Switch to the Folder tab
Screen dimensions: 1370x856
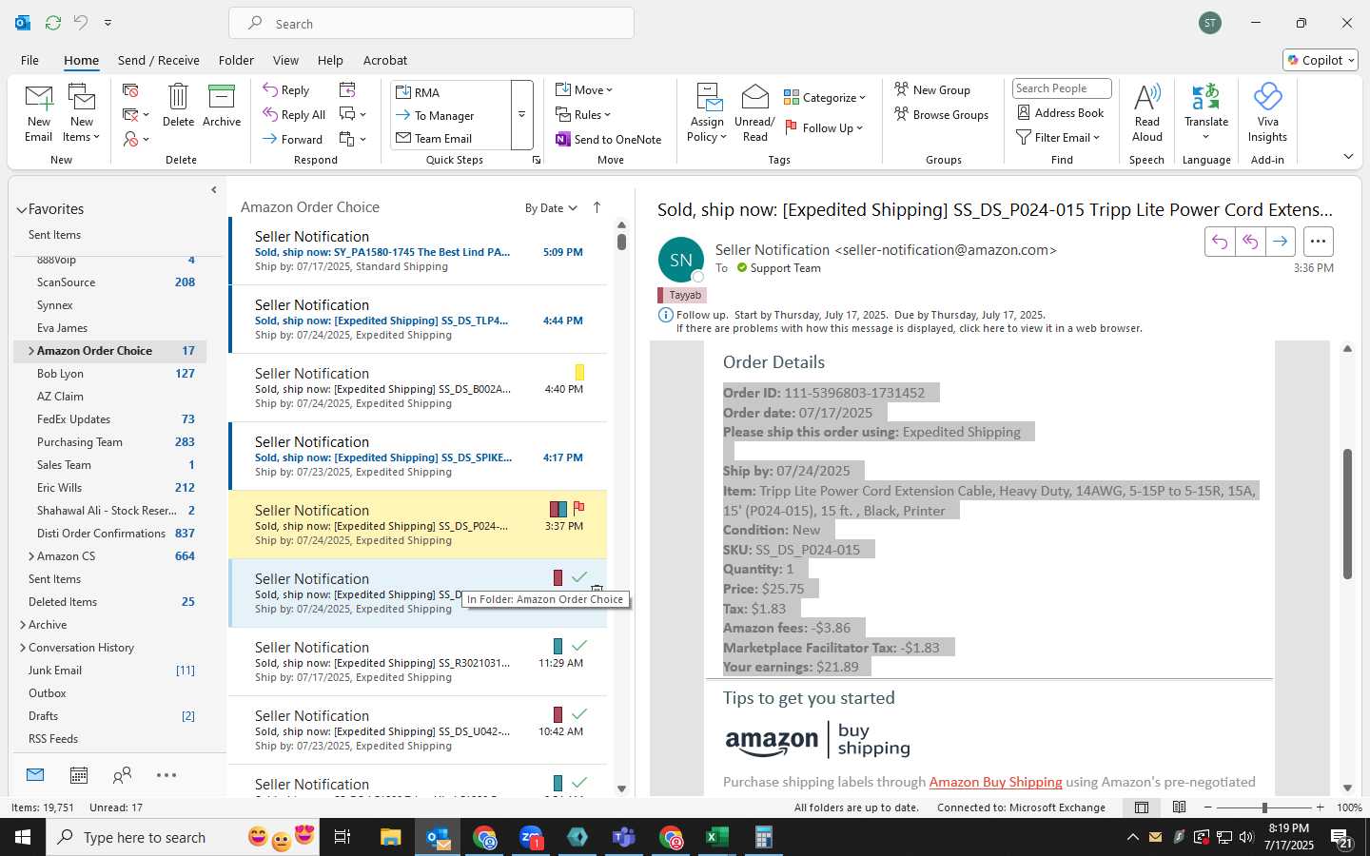(236, 60)
